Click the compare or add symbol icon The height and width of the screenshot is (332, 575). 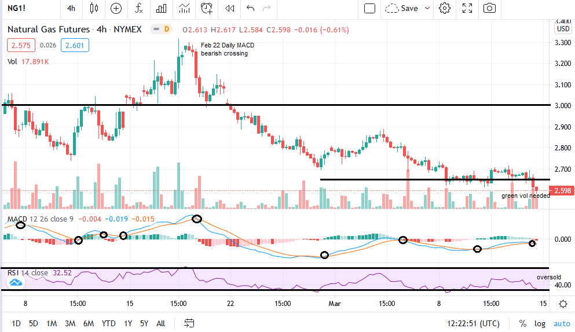pyautogui.click(x=116, y=8)
